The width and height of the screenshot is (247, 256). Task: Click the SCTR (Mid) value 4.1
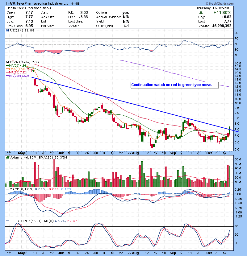click(126, 26)
